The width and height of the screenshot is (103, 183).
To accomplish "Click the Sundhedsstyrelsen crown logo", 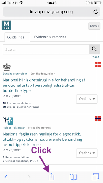I will [7, 67].
